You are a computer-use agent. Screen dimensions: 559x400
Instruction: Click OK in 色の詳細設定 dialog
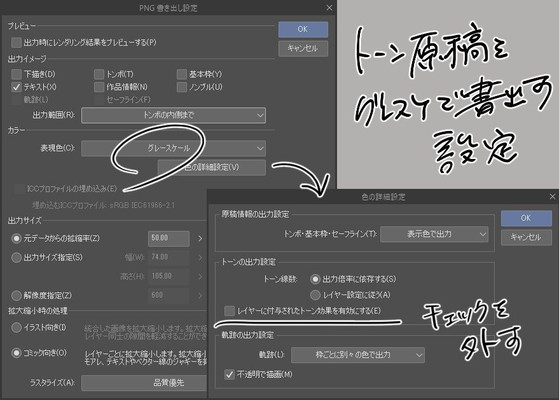coord(525,217)
